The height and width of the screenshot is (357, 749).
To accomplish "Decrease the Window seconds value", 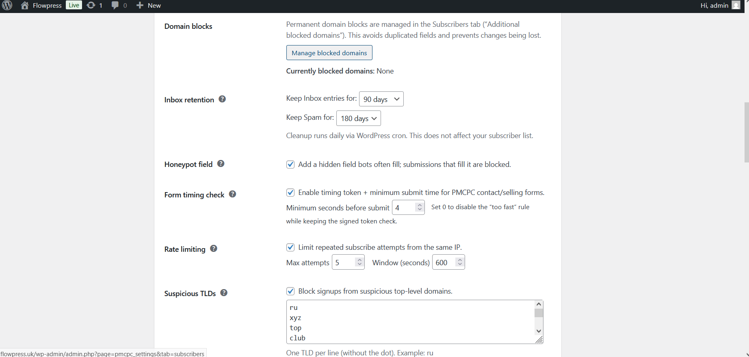I will pyautogui.click(x=460, y=264).
